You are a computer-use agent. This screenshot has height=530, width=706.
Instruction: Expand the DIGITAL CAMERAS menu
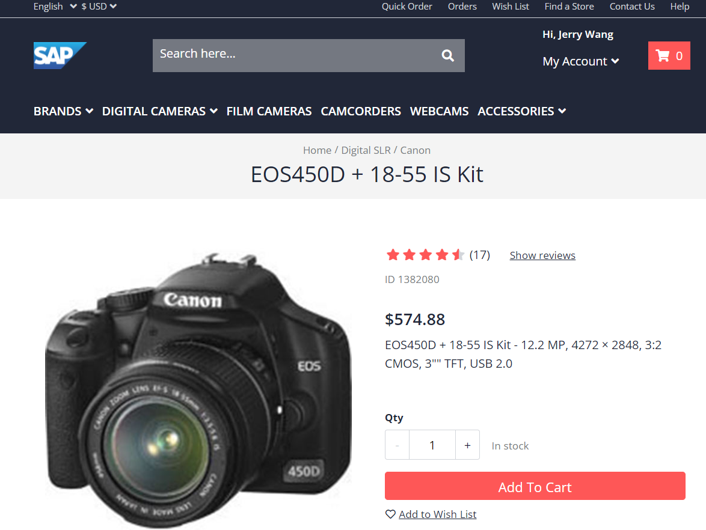click(160, 111)
